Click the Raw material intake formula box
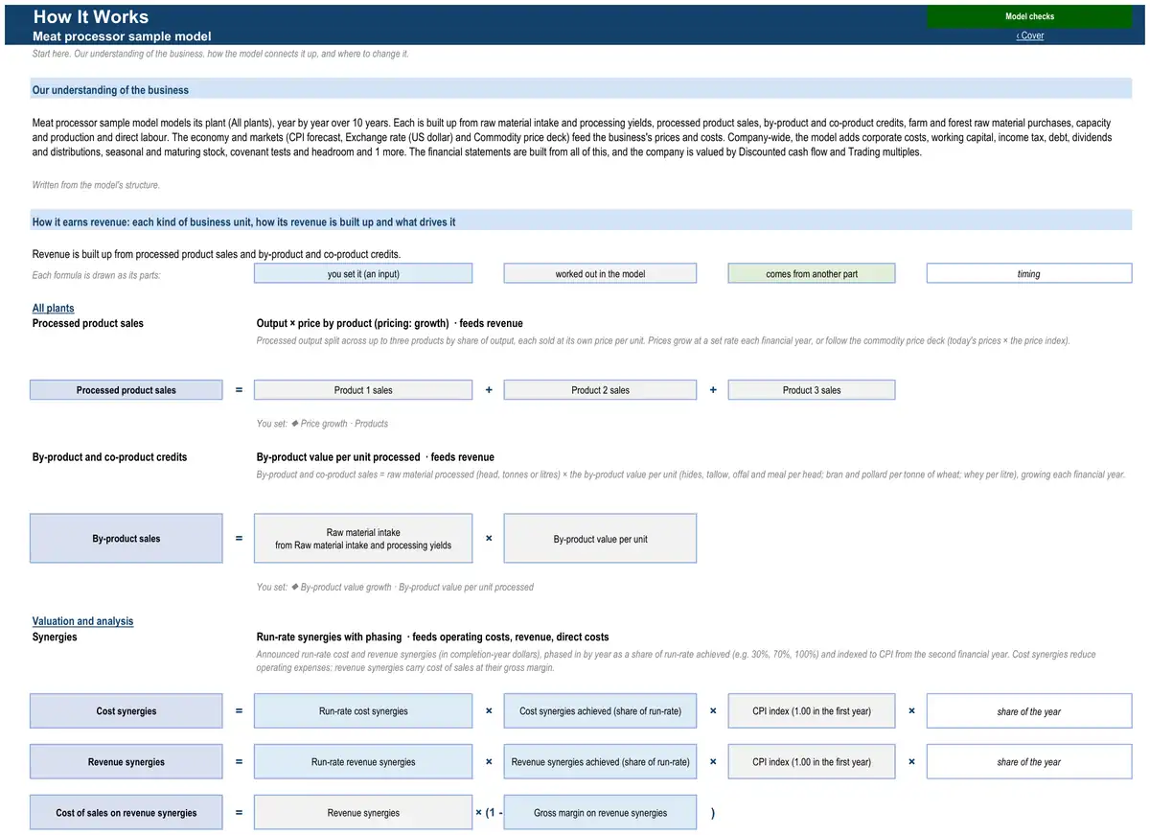Viewport: 1150px width, 835px height. pyautogui.click(x=363, y=539)
